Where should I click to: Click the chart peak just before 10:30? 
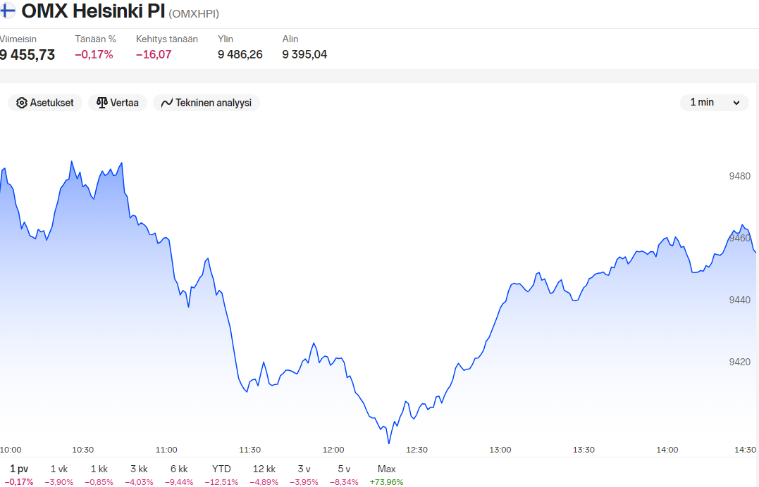72,162
